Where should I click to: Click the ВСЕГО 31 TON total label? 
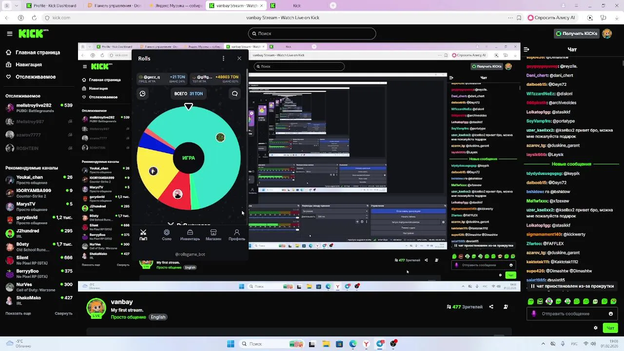click(x=189, y=94)
